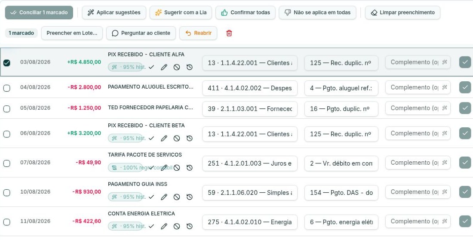Check the 06/08/2026 CLIENTE BETA row checkbox
Image resolution: width=473 pixels, height=240 pixels.
pyautogui.click(x=6, y=134)
